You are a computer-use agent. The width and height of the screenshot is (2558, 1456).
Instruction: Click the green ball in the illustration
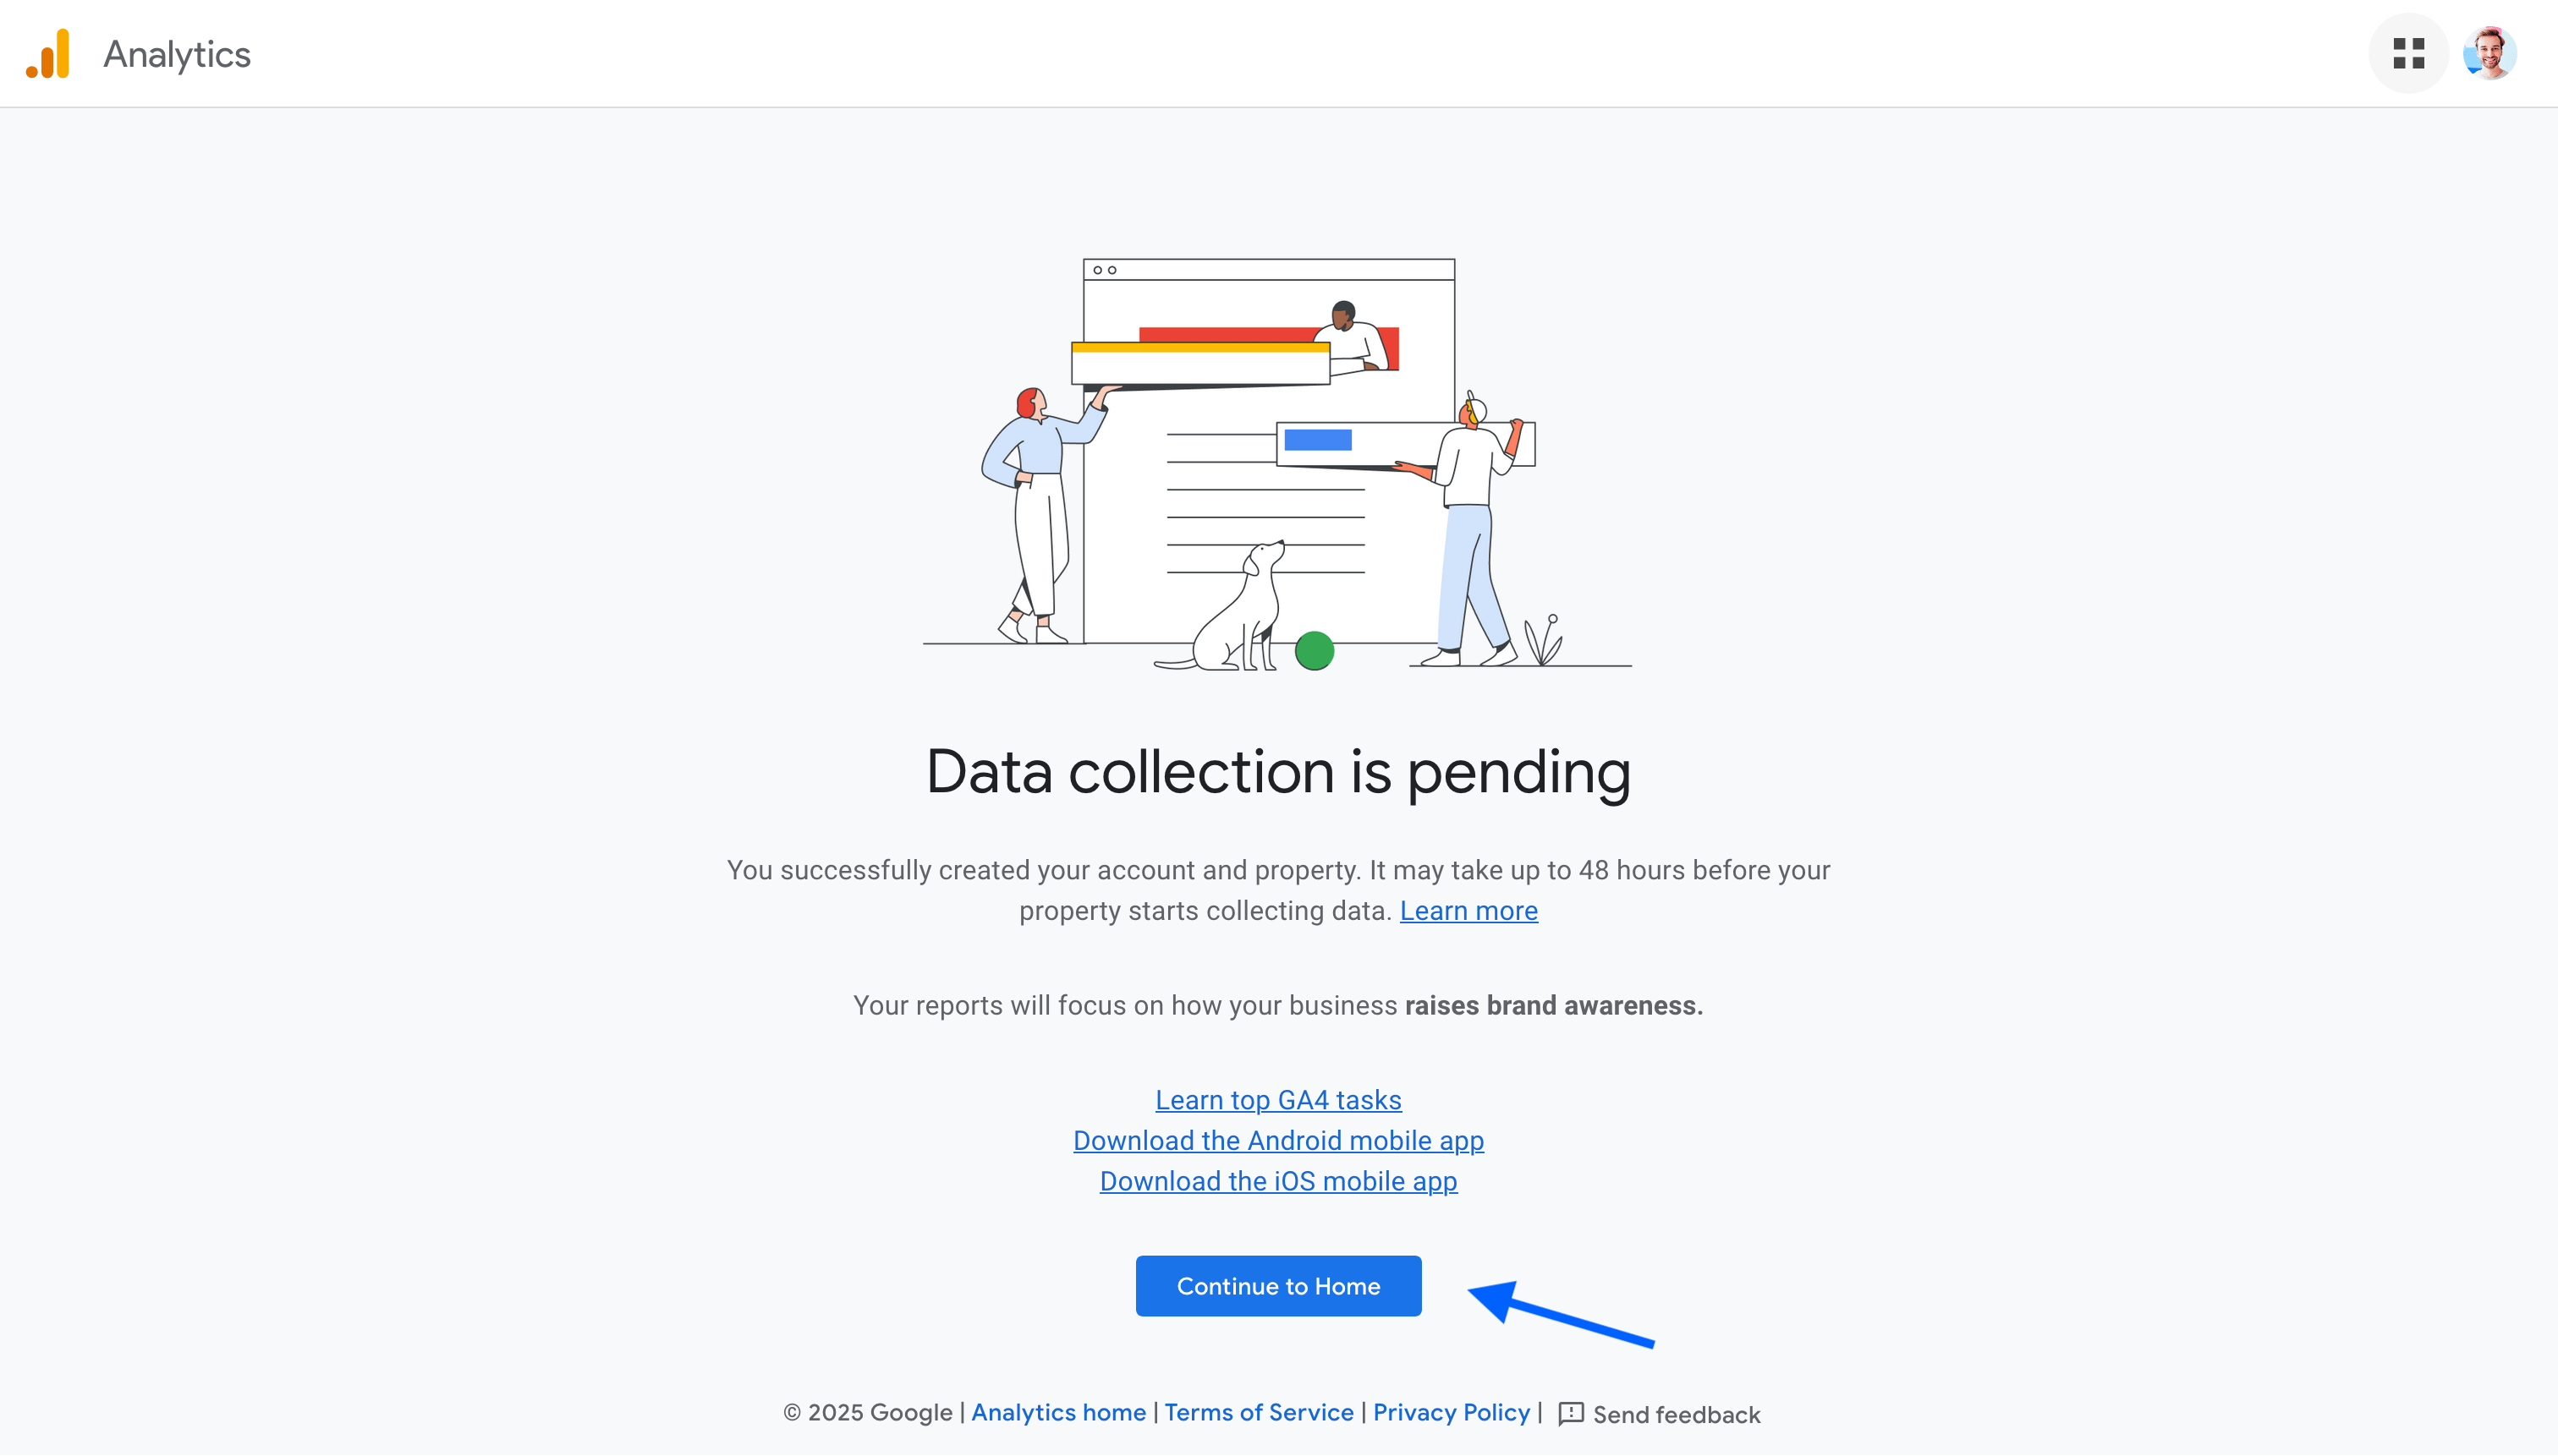pyautogui.click(x=1314, y=651)
